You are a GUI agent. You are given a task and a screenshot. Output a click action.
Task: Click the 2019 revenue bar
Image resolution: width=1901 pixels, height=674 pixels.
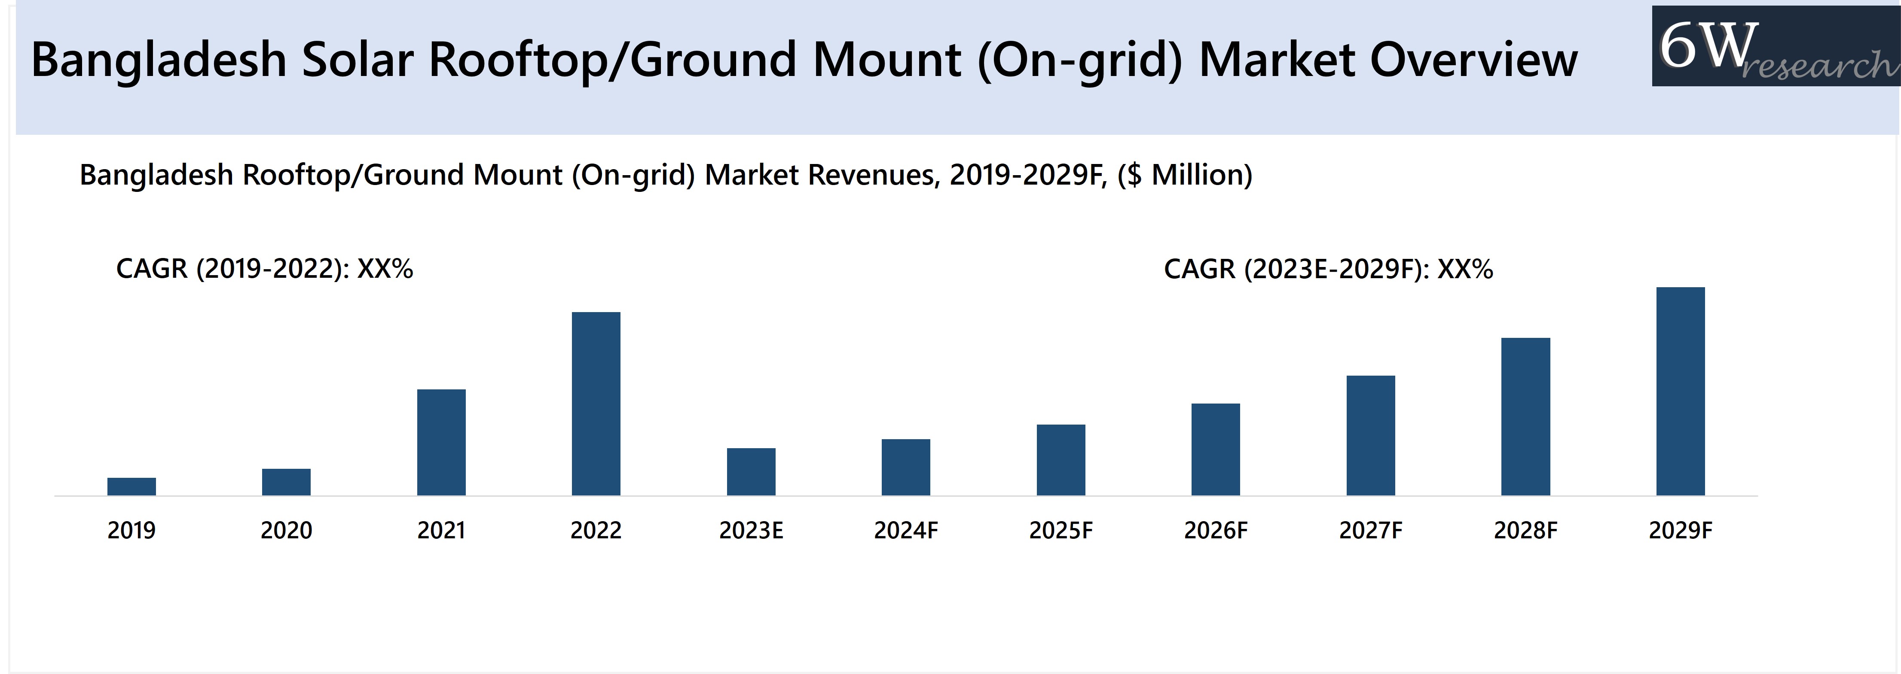[x=131, y=487]
